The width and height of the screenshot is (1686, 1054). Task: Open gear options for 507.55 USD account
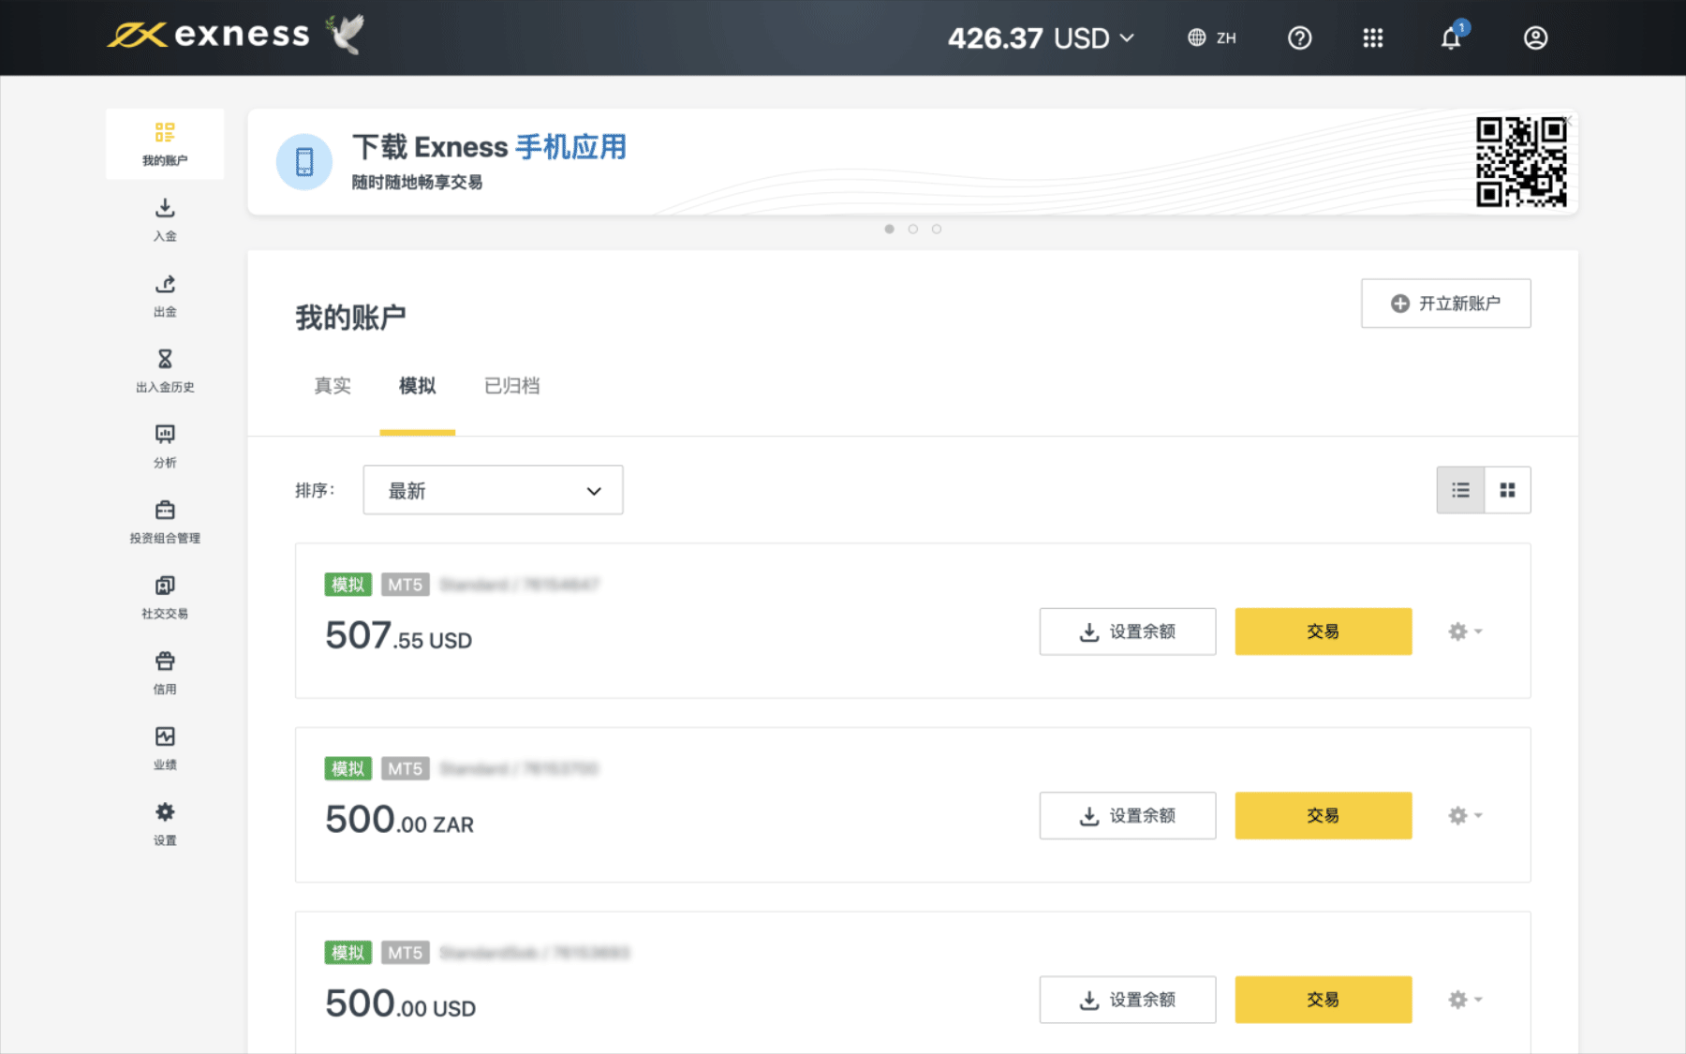click(x=1464, y=631)
